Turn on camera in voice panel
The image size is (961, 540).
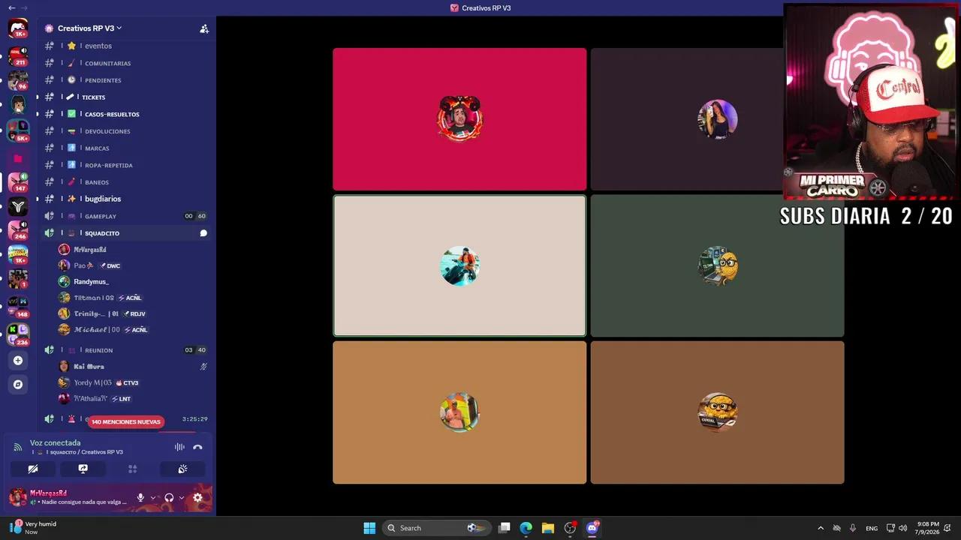(33, 469)
